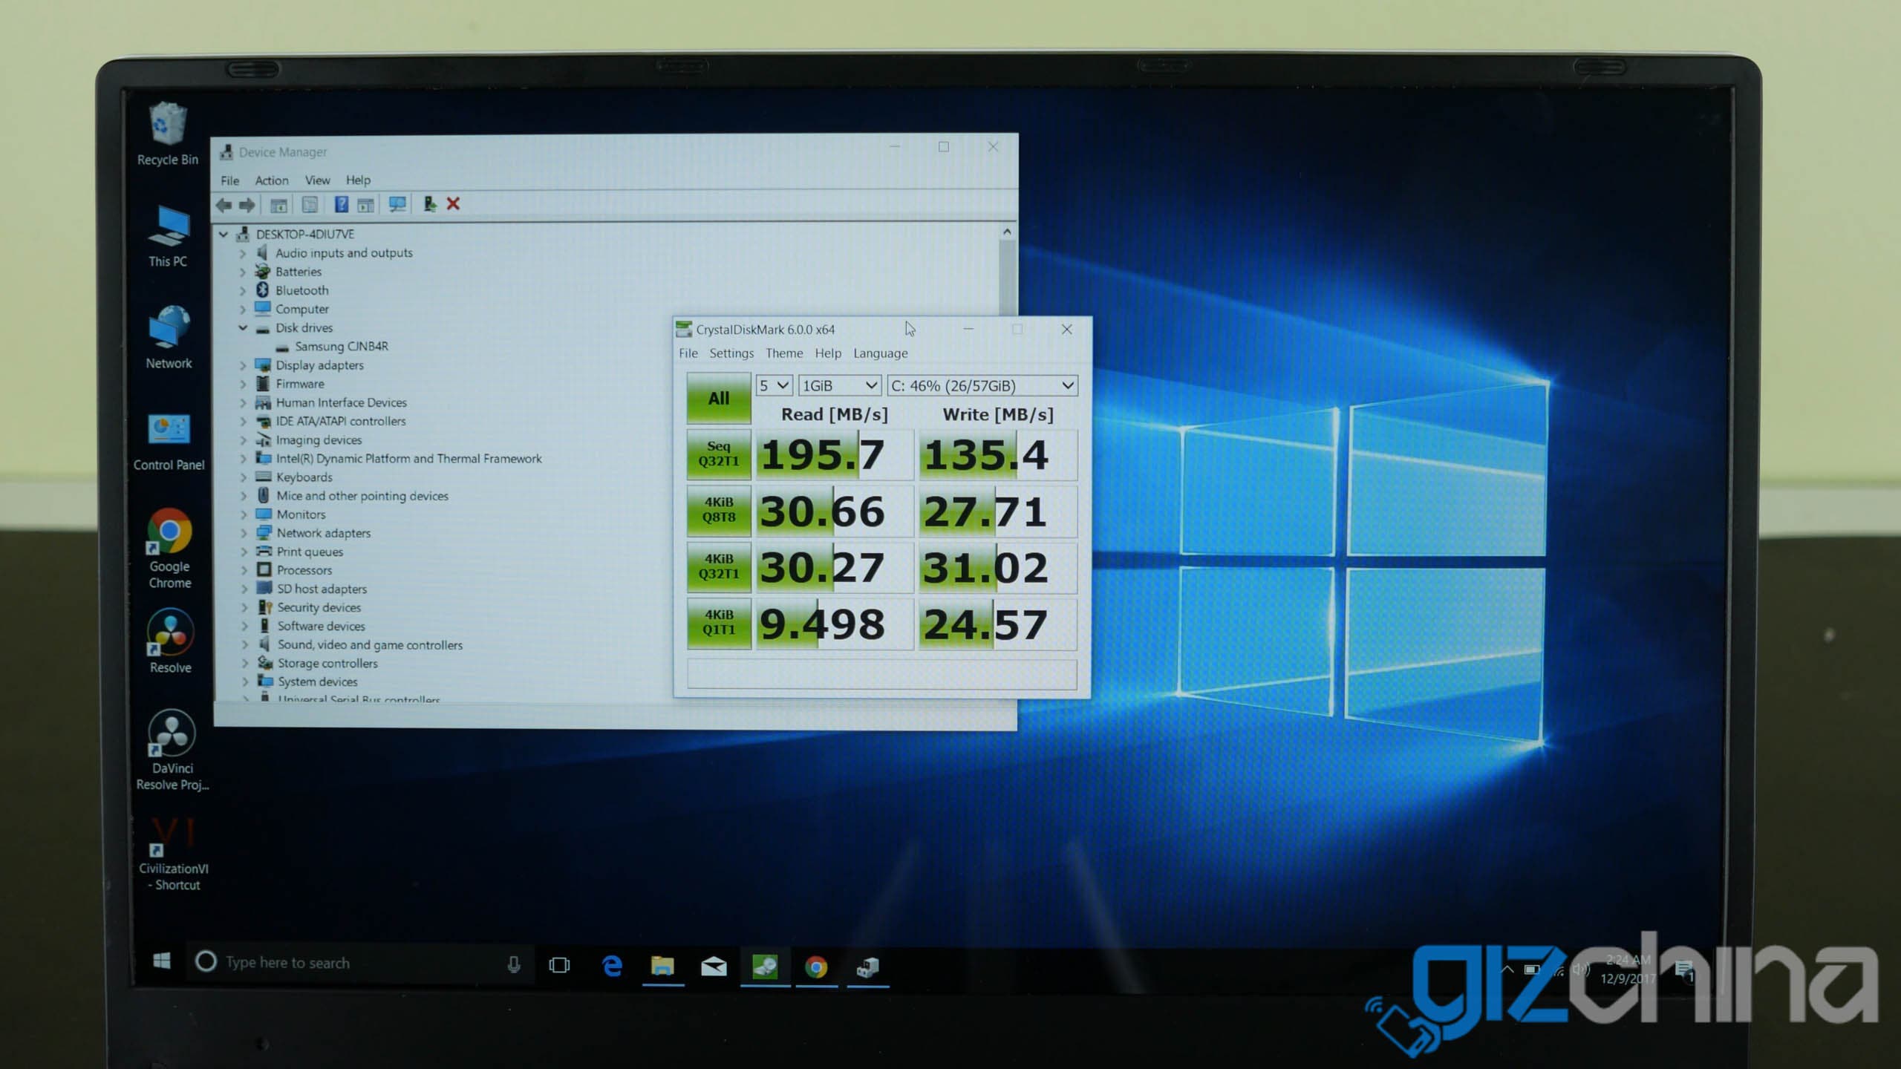Open the Theme menu in CrystalDiskMark

[x=784, y=353]
